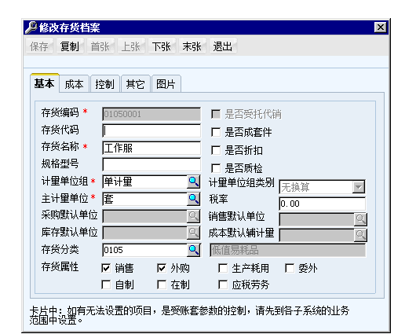Open lookup for 存货分类 field
This screenshot has width=416, height=334.
[193, 250]
